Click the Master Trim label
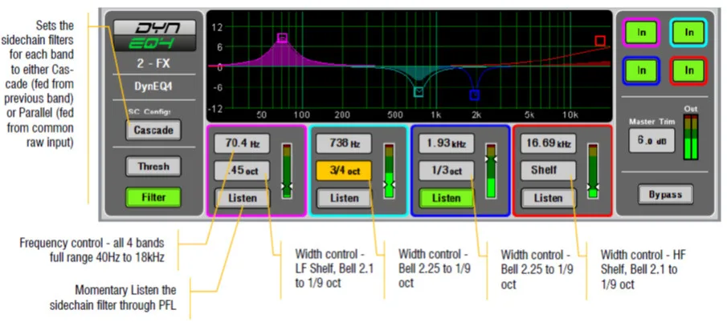 click(651, 122)
